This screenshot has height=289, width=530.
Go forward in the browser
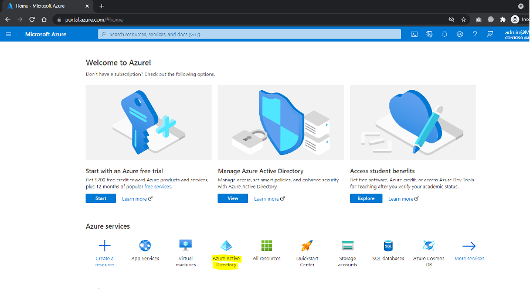19,19
